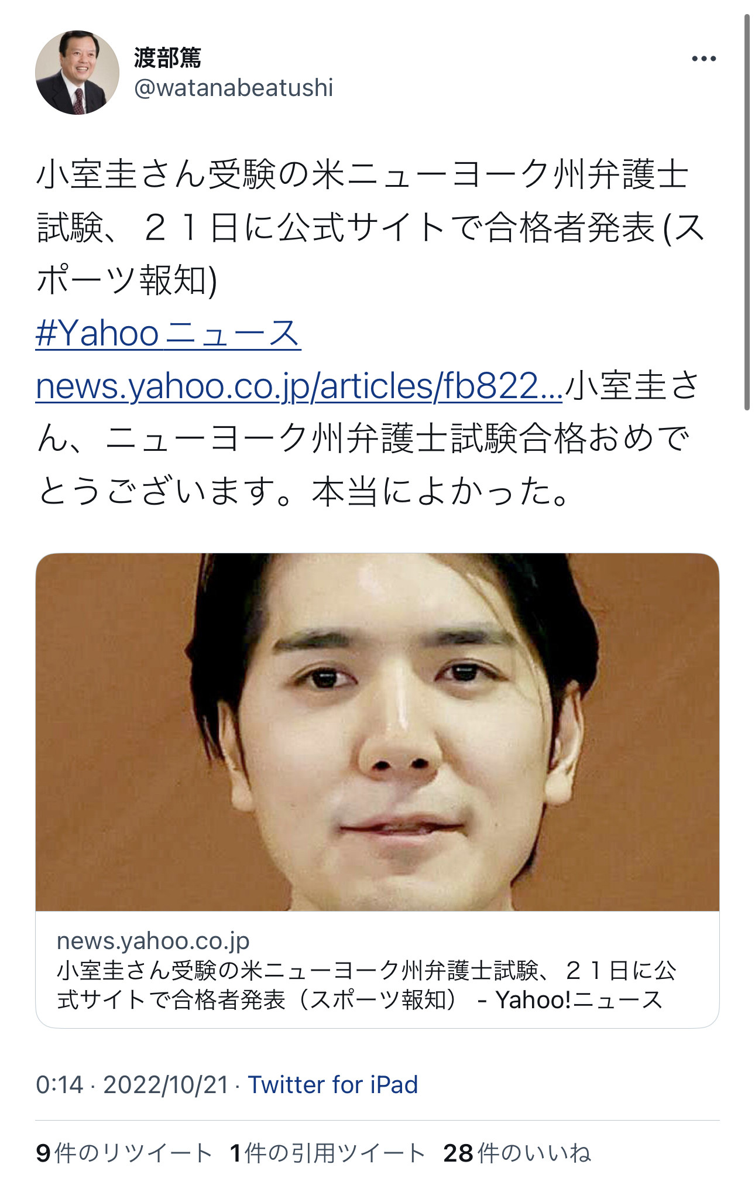Open the article preview photo

click(377, 732)
